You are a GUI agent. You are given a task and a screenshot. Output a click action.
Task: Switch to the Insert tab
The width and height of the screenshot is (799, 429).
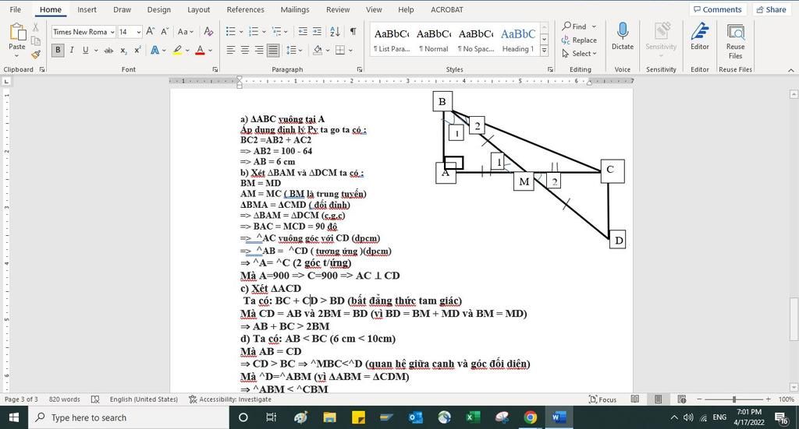tap(87, 9)
